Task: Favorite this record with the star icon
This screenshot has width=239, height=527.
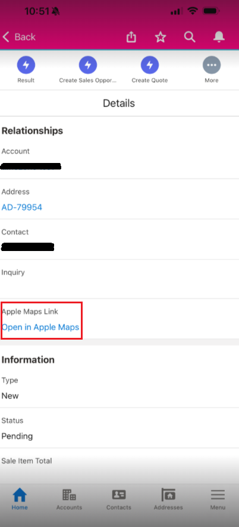Action: 161,37
